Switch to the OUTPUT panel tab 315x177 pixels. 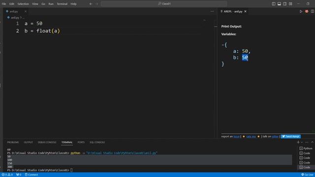(29, 142)
